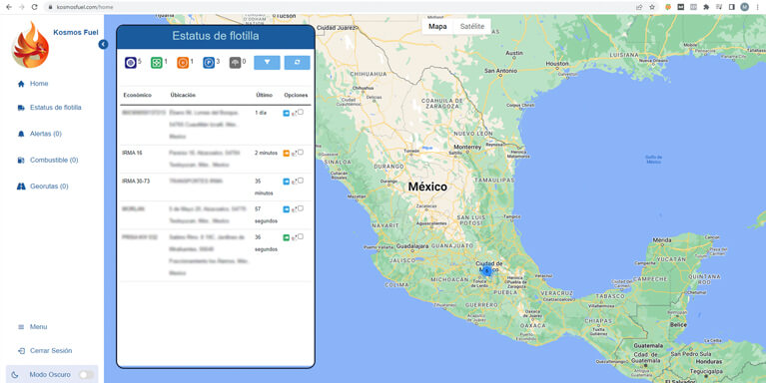Click the blue status icon in the 1 día row
Image resolution: width=766 pixels, height=383 pixels.
point(287,113)
